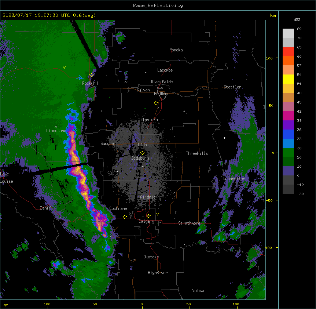Select the Olds town label
Image resolution: width=316 pixels, height=309 pixels.
pyautogui.click(x=142, y=145)
